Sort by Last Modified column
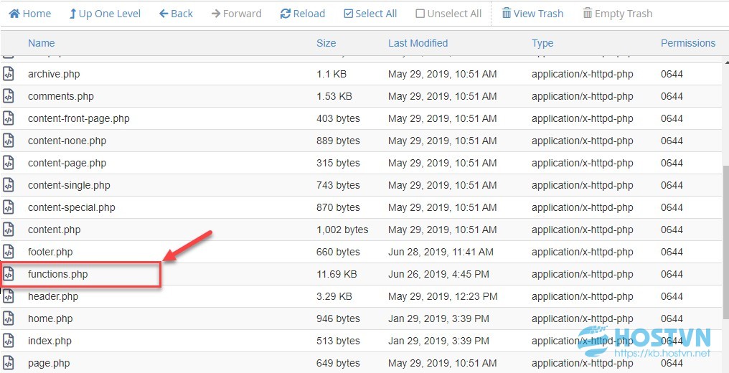 coord(418,43)
